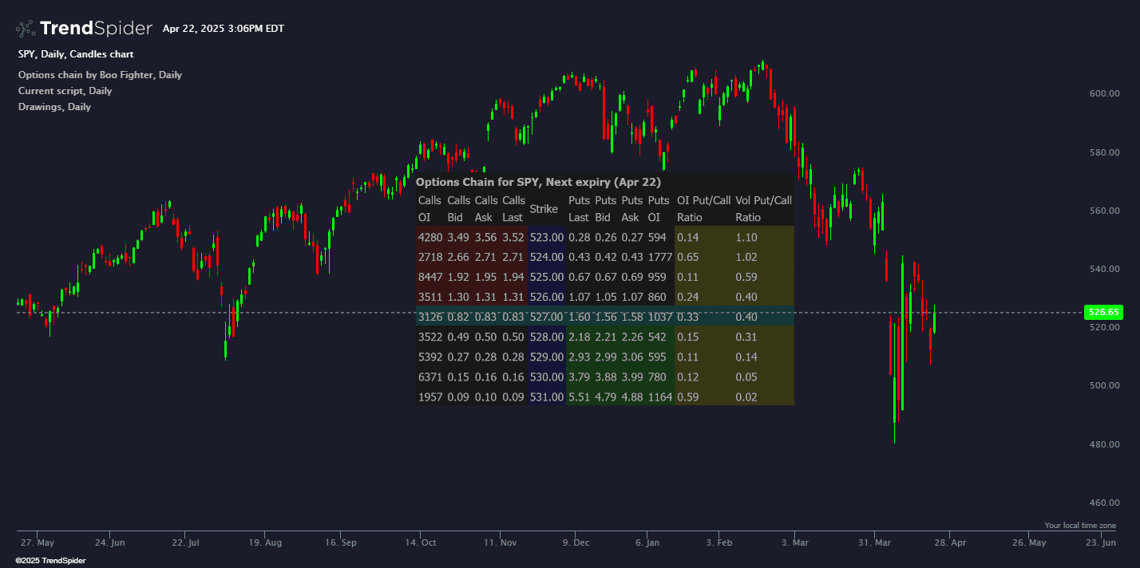Select the 'Drawings, Daily' legend entry
1140x568 pixels.
(54, 107)
